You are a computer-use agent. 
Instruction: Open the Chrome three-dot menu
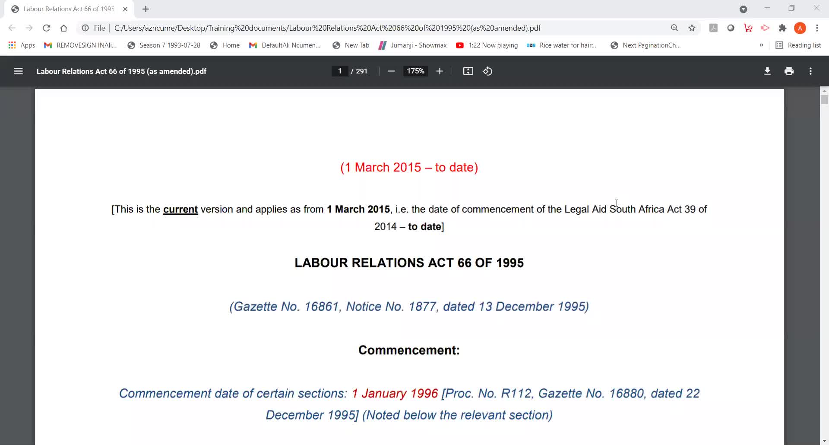click(x=817, y=28)
